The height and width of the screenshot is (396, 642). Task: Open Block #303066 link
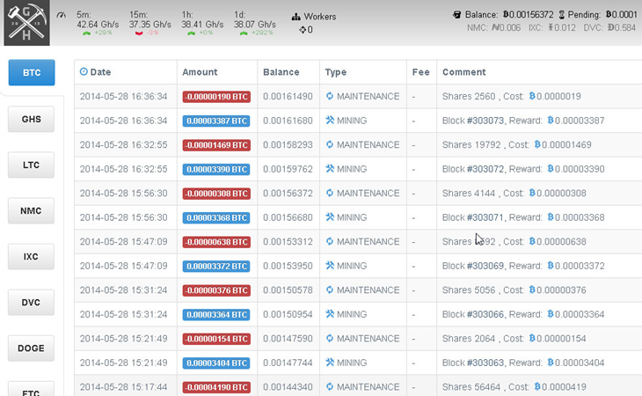coord(485,314)
